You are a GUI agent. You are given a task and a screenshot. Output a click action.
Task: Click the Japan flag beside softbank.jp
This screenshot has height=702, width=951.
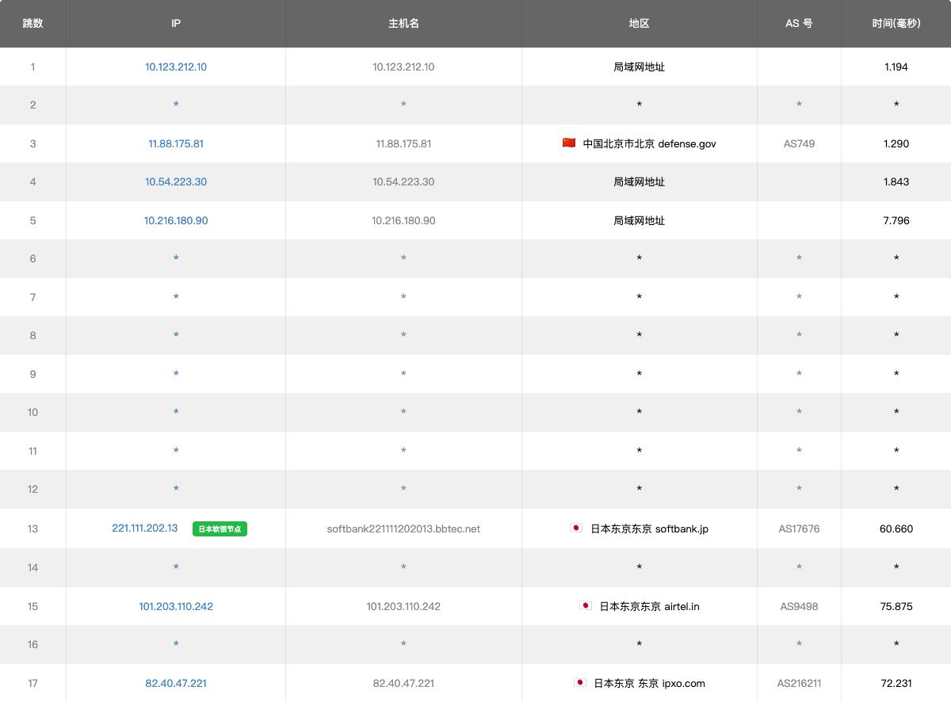tap(577, 528)
